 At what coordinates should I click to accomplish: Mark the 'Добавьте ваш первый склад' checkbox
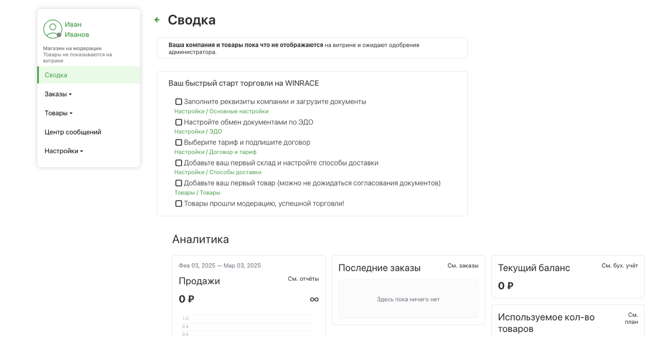(x=179, y=163)
